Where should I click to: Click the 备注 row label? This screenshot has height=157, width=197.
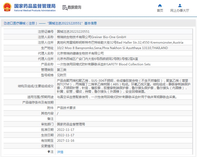pos(50,119)
